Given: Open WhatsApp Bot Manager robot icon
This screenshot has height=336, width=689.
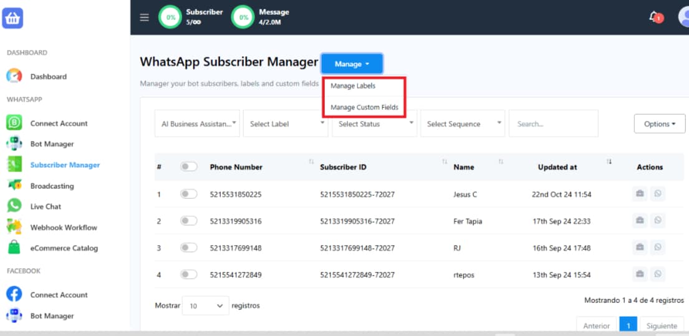Looking at the screenshot, I should click(x=14, y=144).
